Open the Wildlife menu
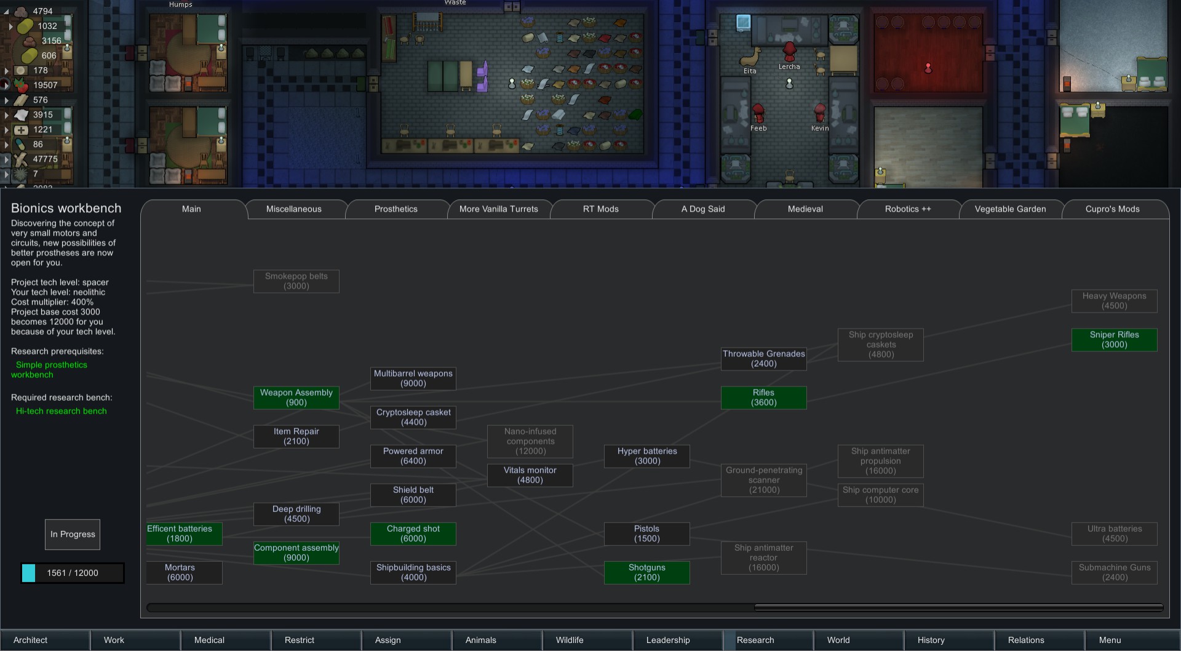Screen dimensions: 1181x651 point(587,640)
